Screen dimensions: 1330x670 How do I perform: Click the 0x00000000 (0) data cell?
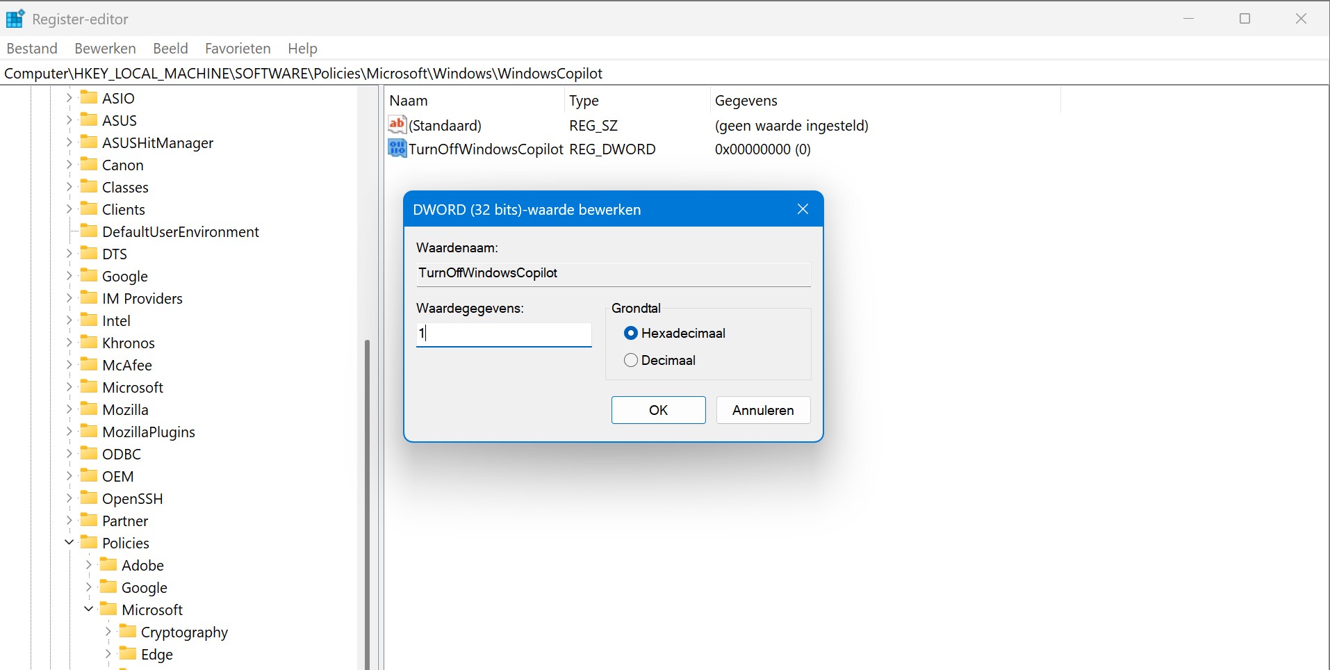[762, 149]
